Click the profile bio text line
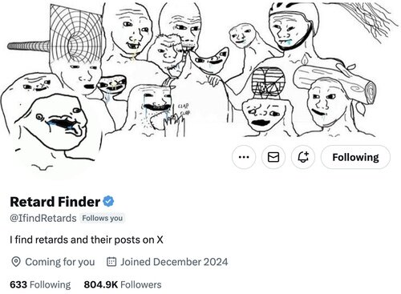Image resolution: width=401 pixels, height=294 pixels. [x=87, y=240]
